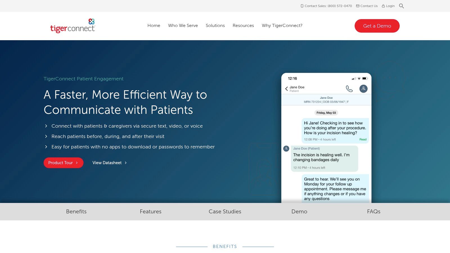Click the green 'Read' status label
Viewport: 450px width, 253px height.
point(363,139)
